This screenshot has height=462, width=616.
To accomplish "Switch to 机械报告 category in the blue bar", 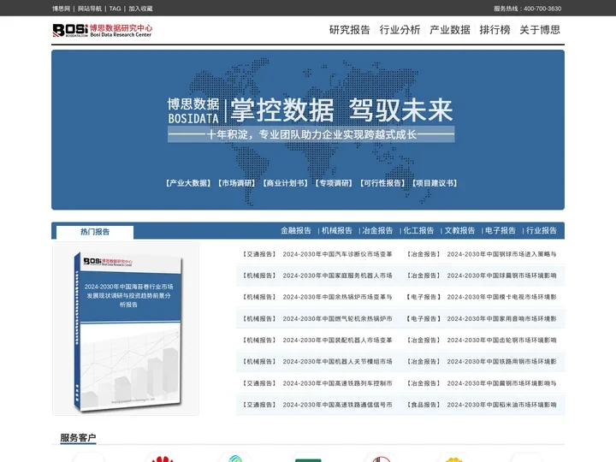I will [337, 231].
